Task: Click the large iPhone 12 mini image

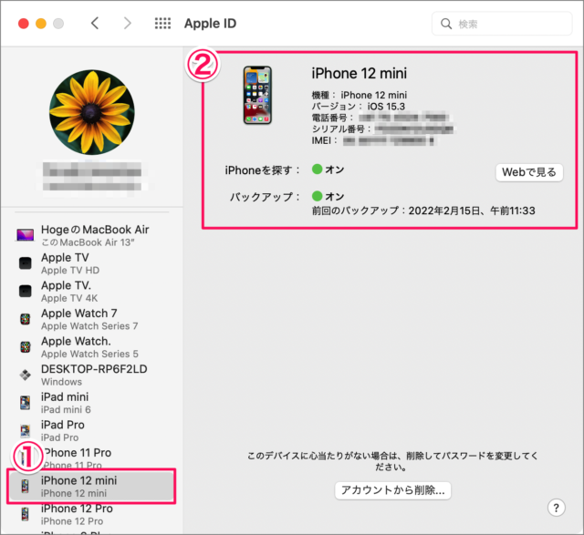Action: [257, 96]
